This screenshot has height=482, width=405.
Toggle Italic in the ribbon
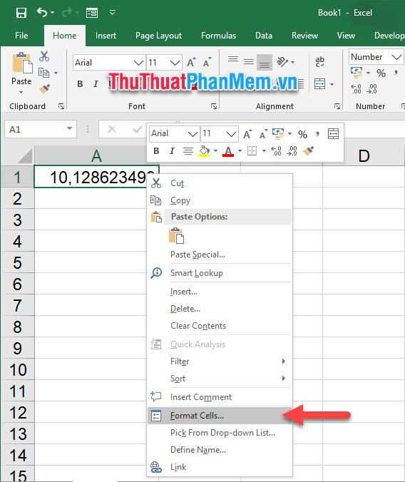(96, 83)
